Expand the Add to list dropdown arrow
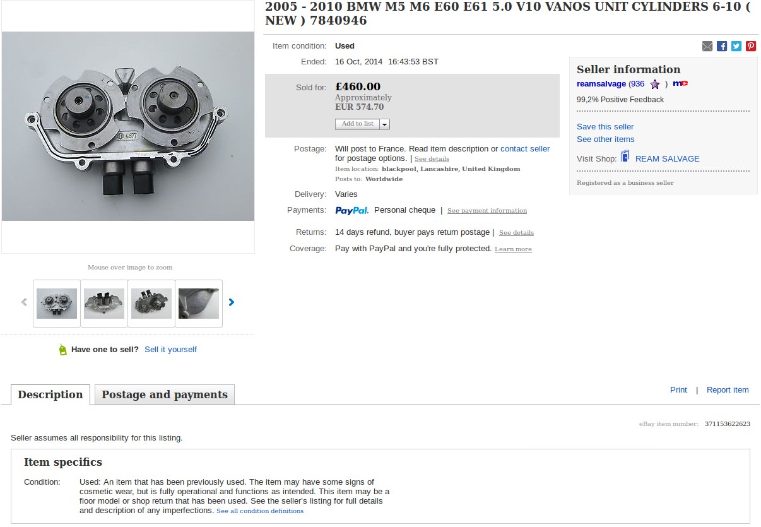Image resolution: width=761 pixels, height=527 pixels. point(385,124)
